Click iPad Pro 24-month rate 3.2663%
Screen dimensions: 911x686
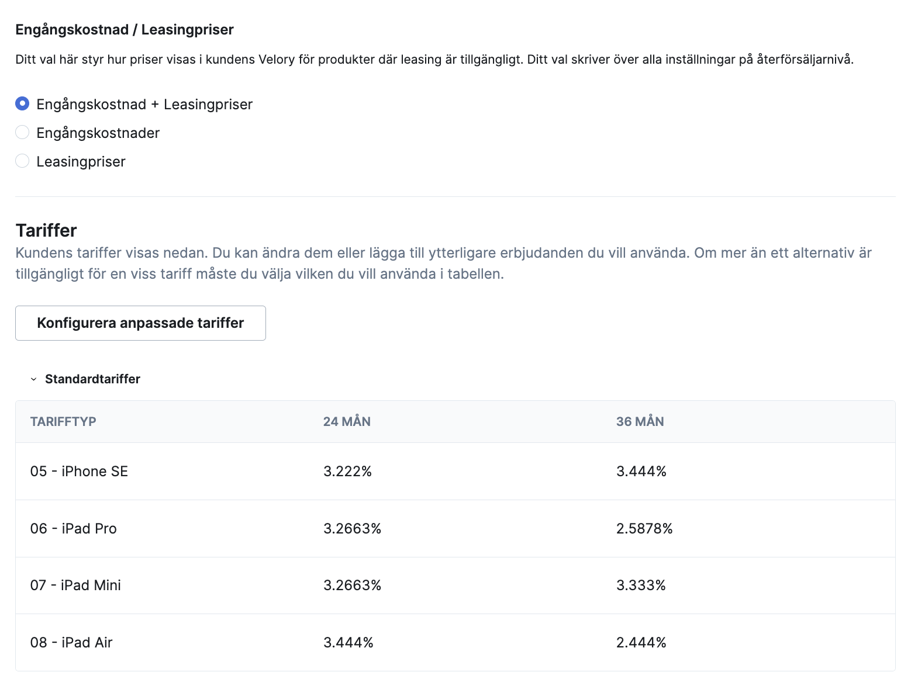pos(352,529)
